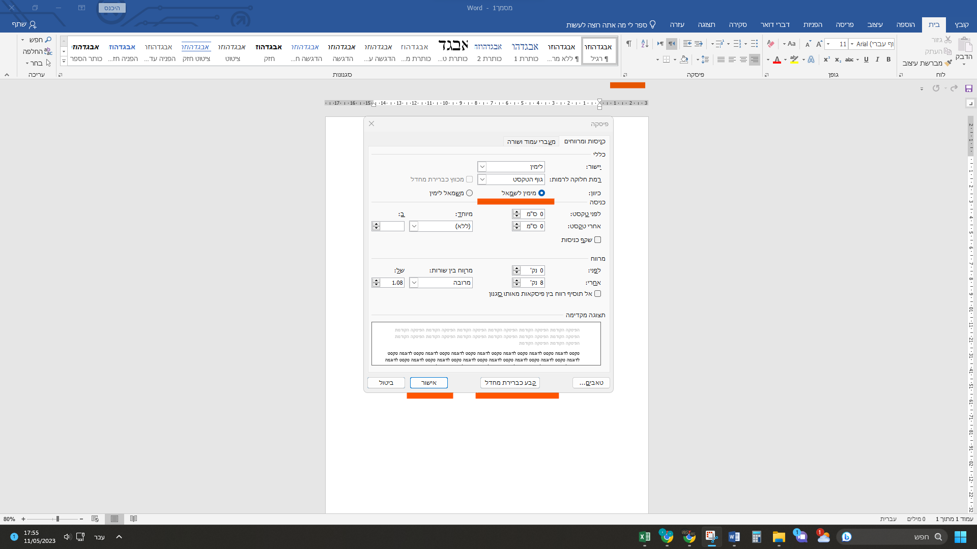Image resolution: width=977 pixels, height=549 pixels.
Task: Click the shading paint bucket icon
Action: coord(684,59)
